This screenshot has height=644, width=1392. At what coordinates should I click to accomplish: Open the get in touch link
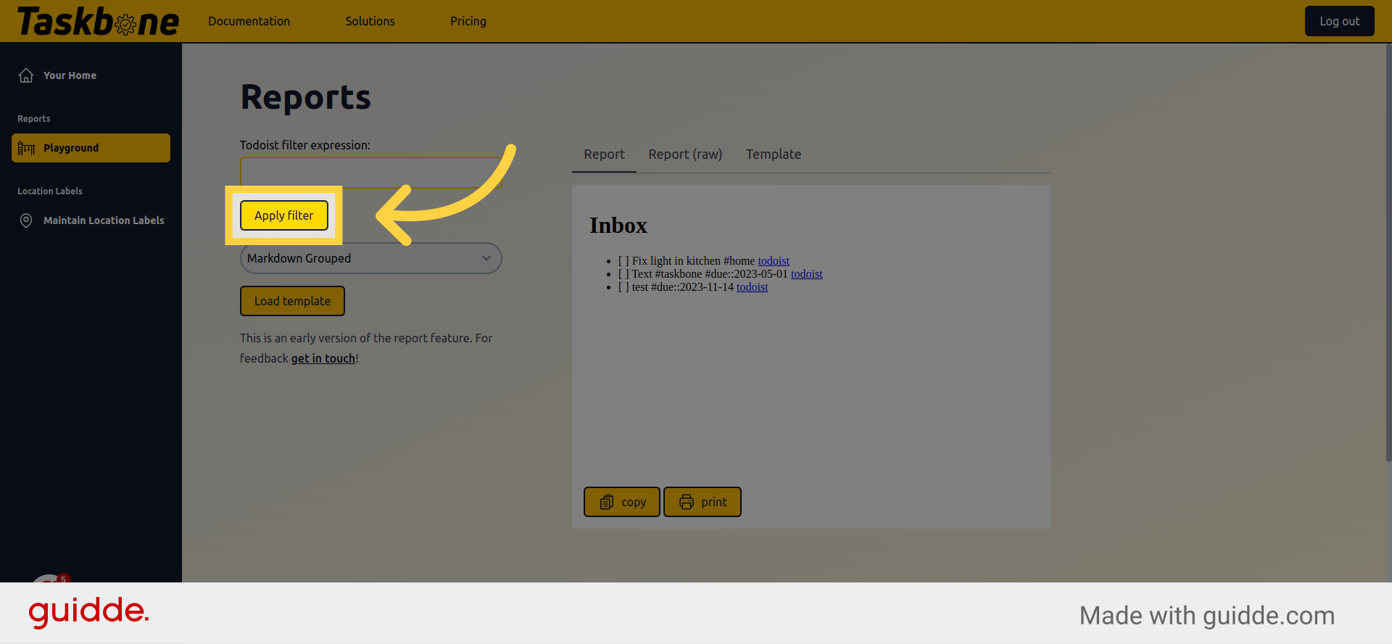coord(323,358)
